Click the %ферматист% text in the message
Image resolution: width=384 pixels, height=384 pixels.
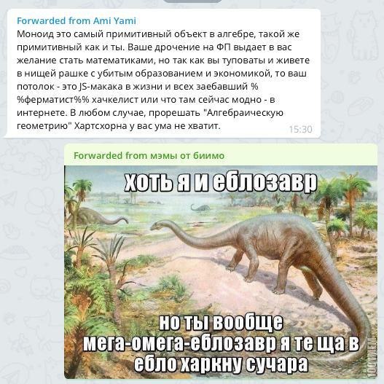pos(53,100)
